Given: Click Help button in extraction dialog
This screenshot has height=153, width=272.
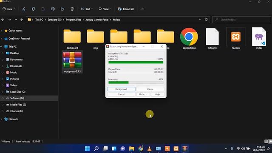Looking at the screenshot, I should point(157,94).
